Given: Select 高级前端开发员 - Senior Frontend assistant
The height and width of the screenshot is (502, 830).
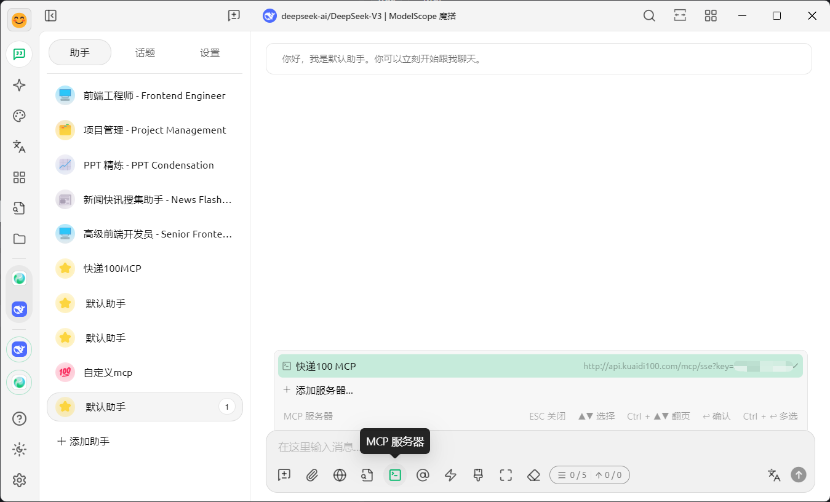Looking at the screenshot, I should tap(145, 234).
